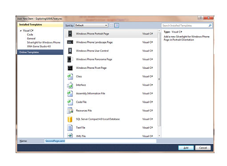Select the Text File icon

pyautogui.click(x=70, y=128)
